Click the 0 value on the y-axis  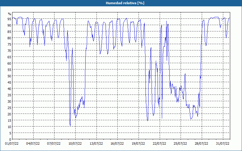(10, 139)
